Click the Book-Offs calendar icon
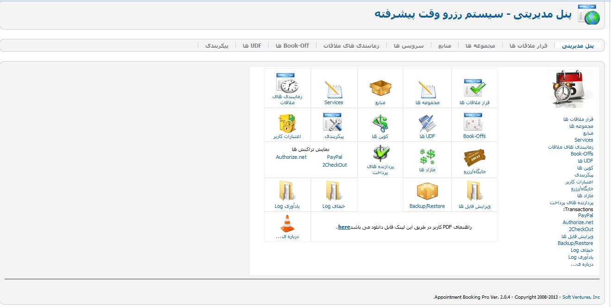The image size is (611, 307). click(x=474, y=122)
